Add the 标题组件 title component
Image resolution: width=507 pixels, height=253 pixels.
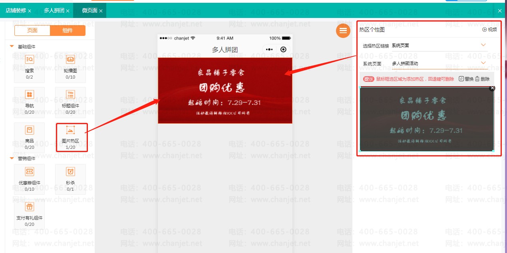[70, 102]
